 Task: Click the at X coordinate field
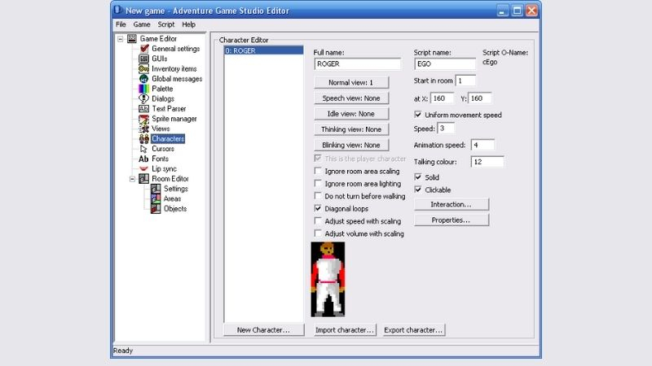pyautogui.click(x=442, y=98)
